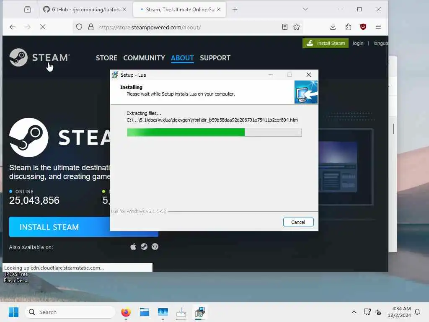Click the Apple macOS availability icon

coord(133,247)
